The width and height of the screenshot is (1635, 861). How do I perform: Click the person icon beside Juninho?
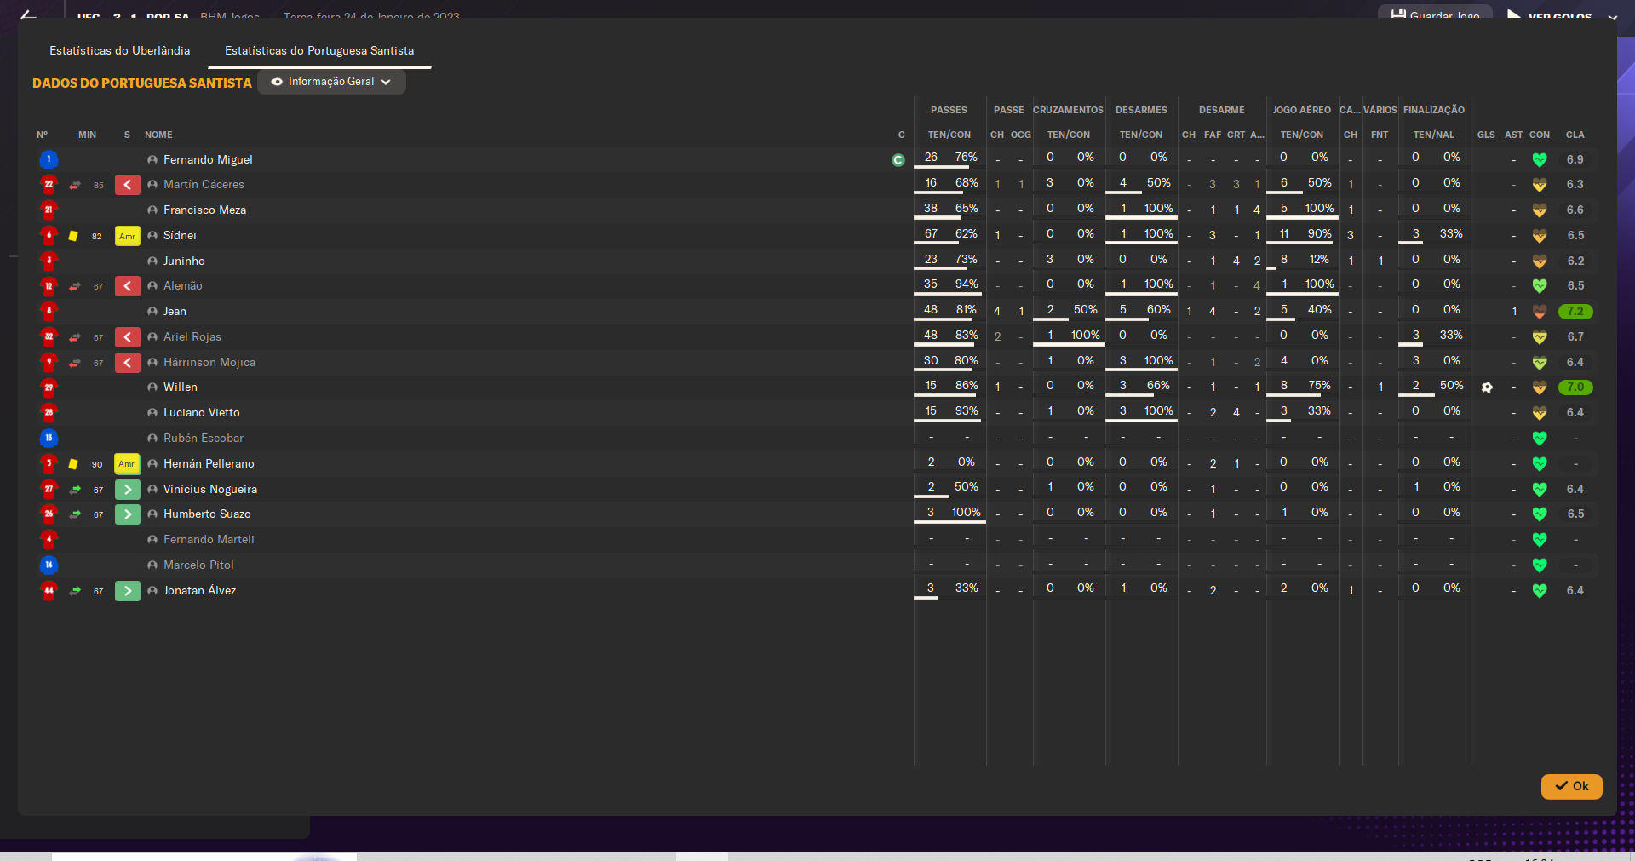tap(152, 261)
